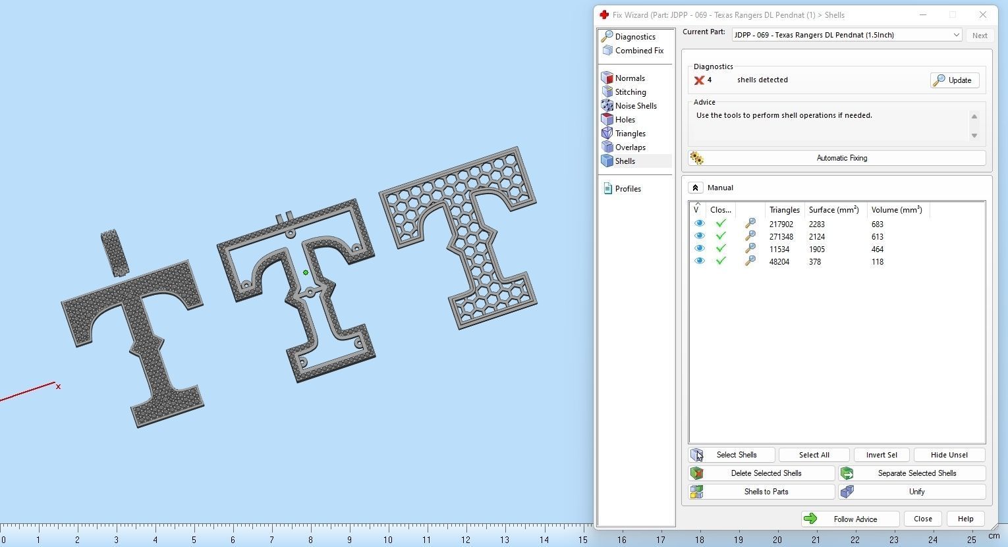Click the Unify button
This screenshot has width=1008, height=547.
[x=912, y=492]
